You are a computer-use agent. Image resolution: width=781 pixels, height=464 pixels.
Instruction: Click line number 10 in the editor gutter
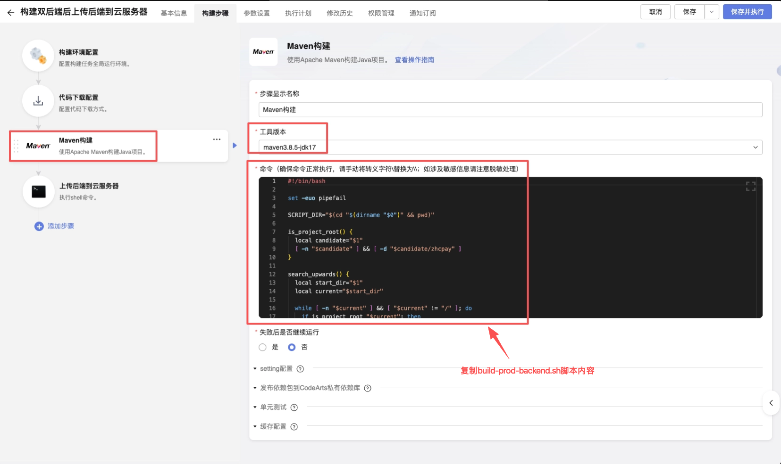272,257
